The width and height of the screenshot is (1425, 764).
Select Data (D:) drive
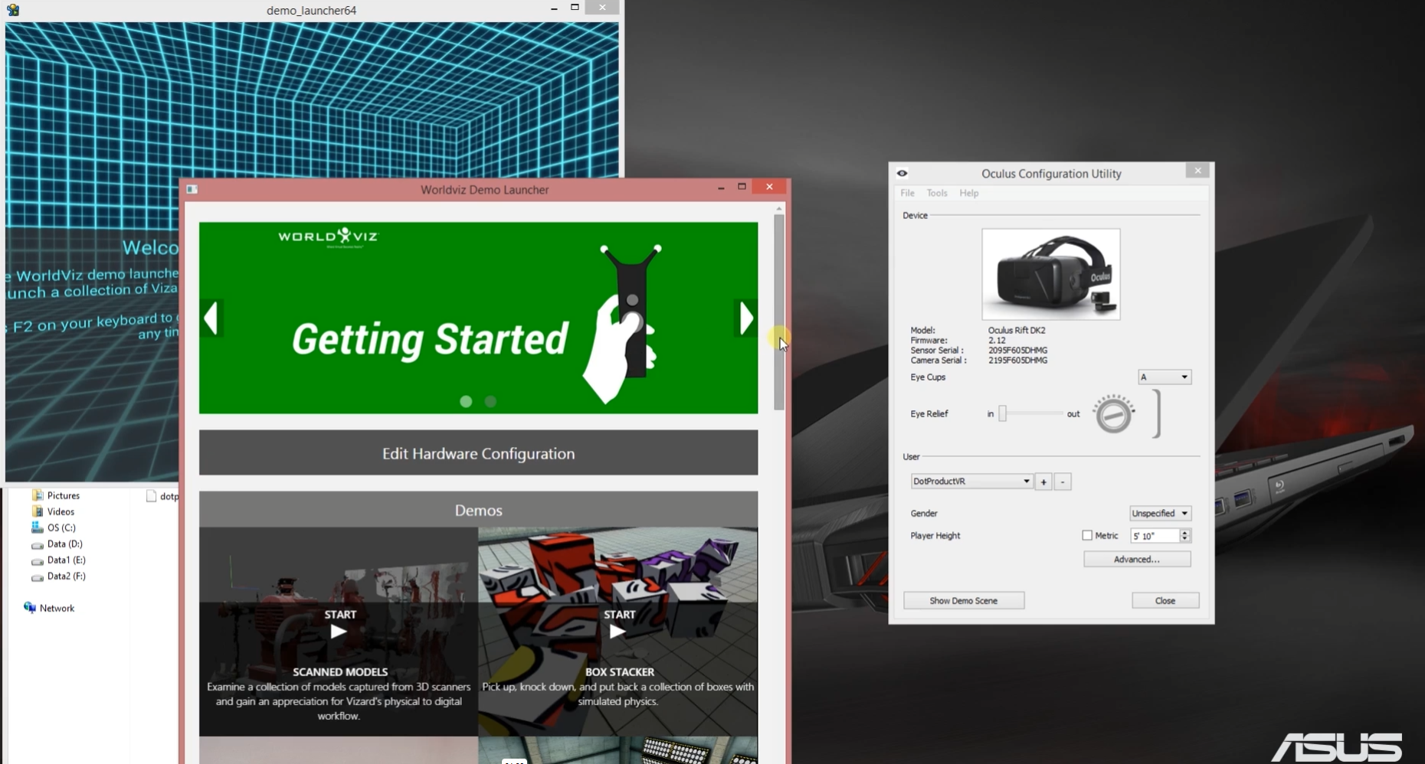coord(57,544)
